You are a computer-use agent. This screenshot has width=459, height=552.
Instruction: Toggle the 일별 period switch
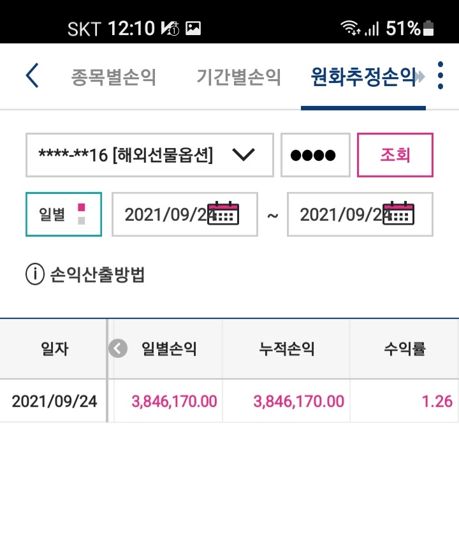pos(64,214)
